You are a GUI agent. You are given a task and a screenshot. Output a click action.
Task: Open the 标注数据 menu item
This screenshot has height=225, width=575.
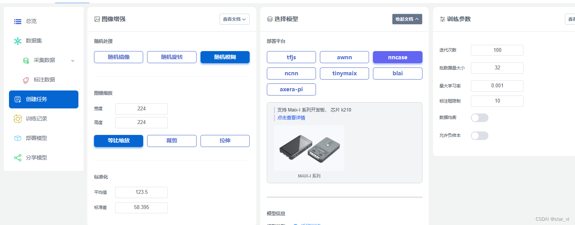click(x=44, y=80)
